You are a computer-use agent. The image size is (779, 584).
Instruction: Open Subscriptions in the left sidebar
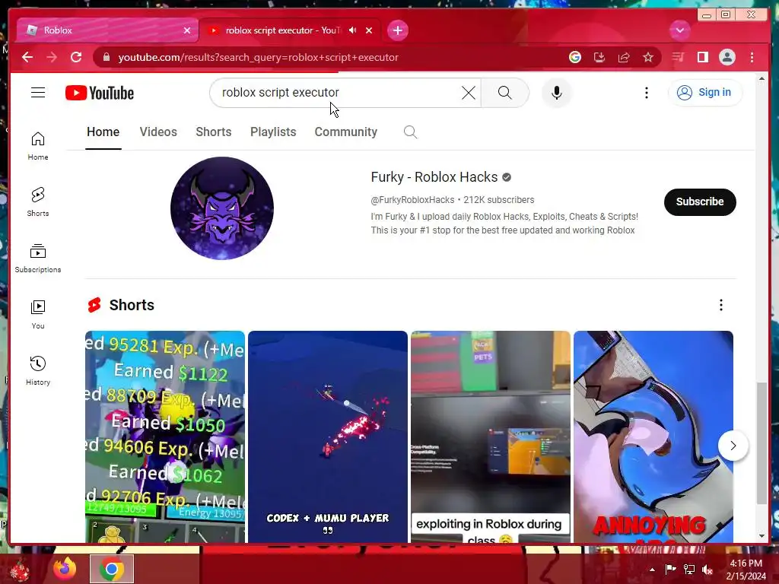38,259
